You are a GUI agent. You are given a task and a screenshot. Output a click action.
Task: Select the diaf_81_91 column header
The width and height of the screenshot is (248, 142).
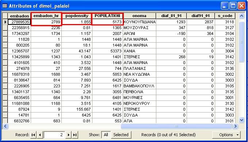point(171,16)
